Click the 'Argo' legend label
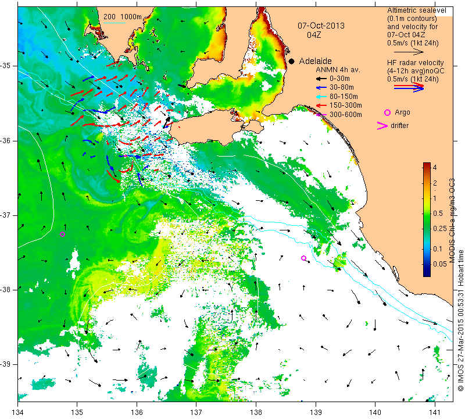465x419 pixels. click(402, 112)
